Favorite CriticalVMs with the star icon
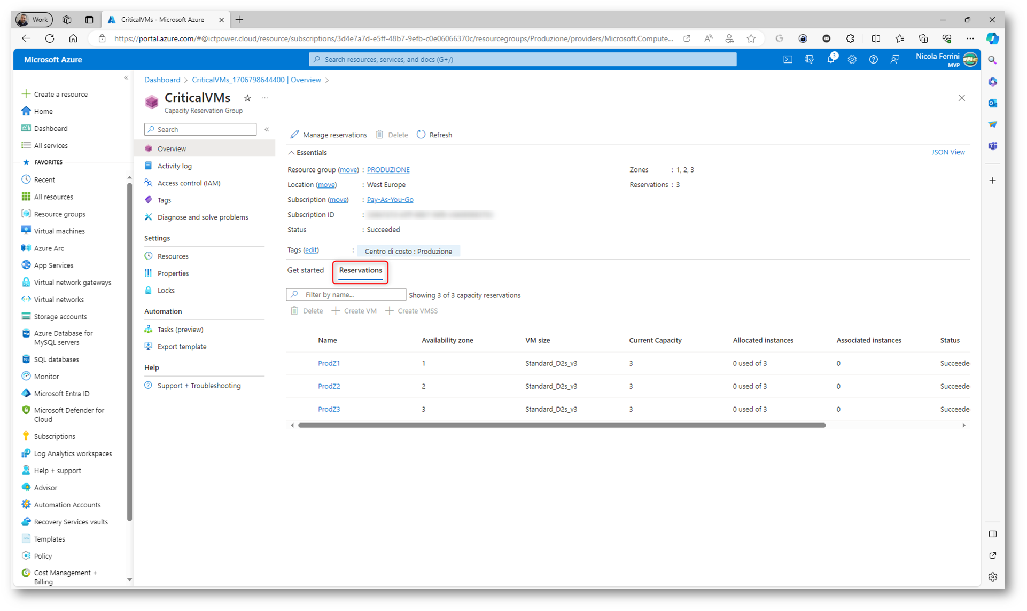 [x=247, y=98]
